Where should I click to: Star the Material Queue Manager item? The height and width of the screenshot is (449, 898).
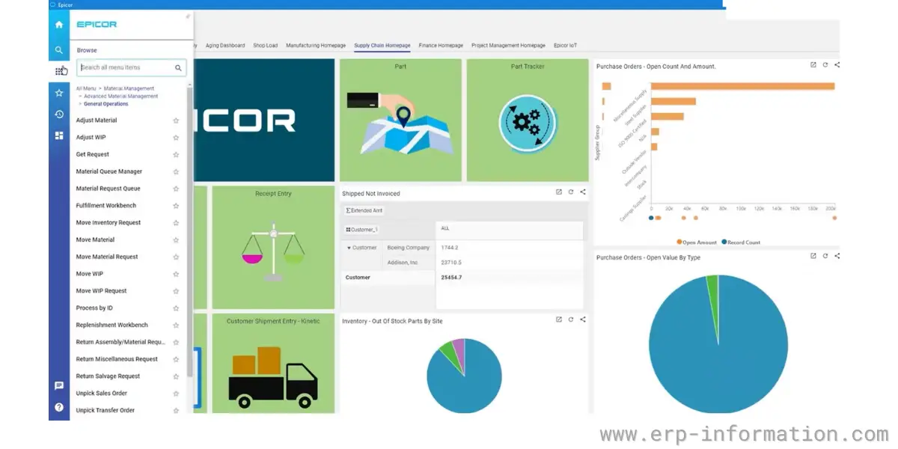[176, 172]
